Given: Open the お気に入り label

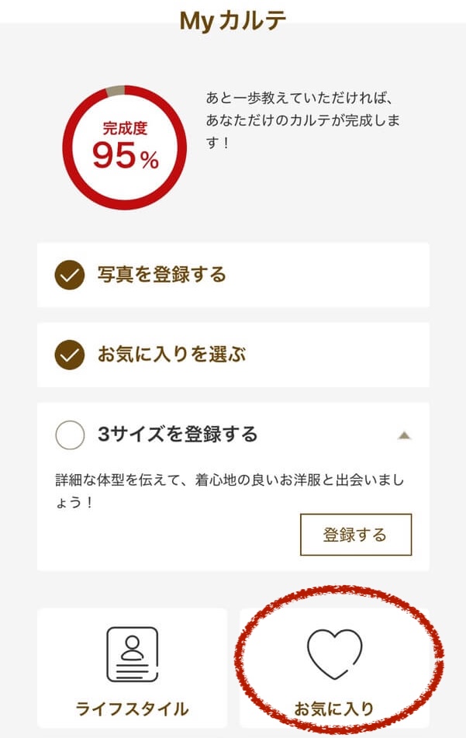Looking at the screenshot, I should point(334,709).
